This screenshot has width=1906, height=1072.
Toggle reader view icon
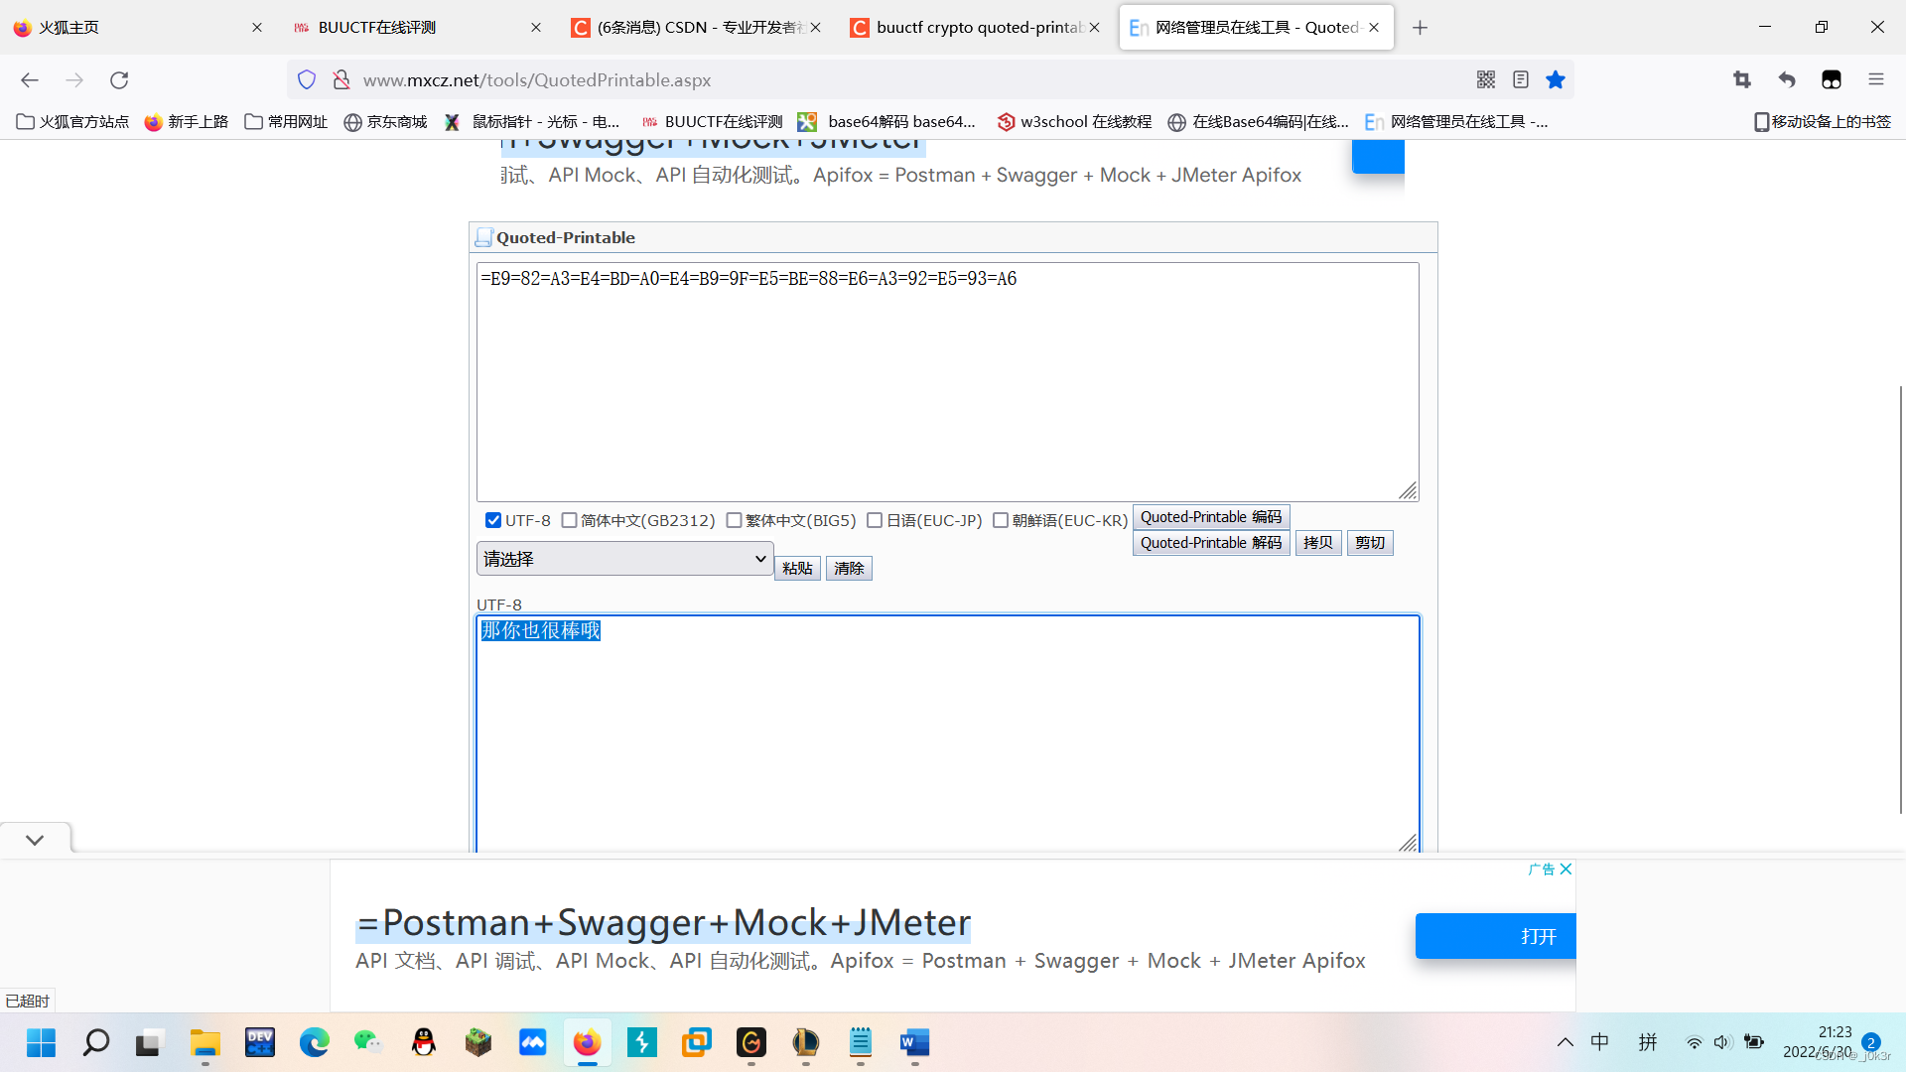[x=1521, y=79]
